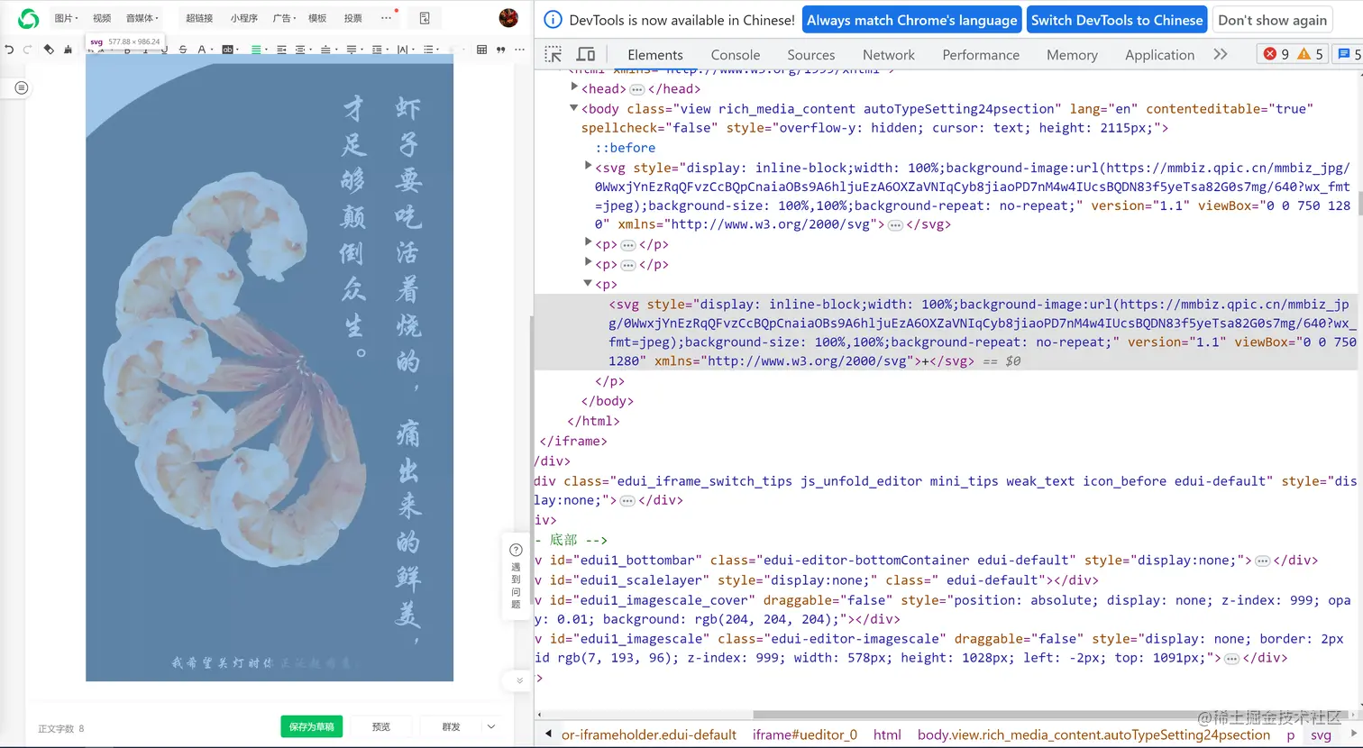This screenshot has width=1363, height=748.
Task: Redo the last undone edit
Action: (x=27, y=50)
